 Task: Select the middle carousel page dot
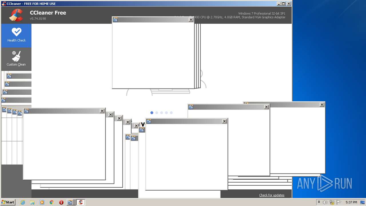162,113
